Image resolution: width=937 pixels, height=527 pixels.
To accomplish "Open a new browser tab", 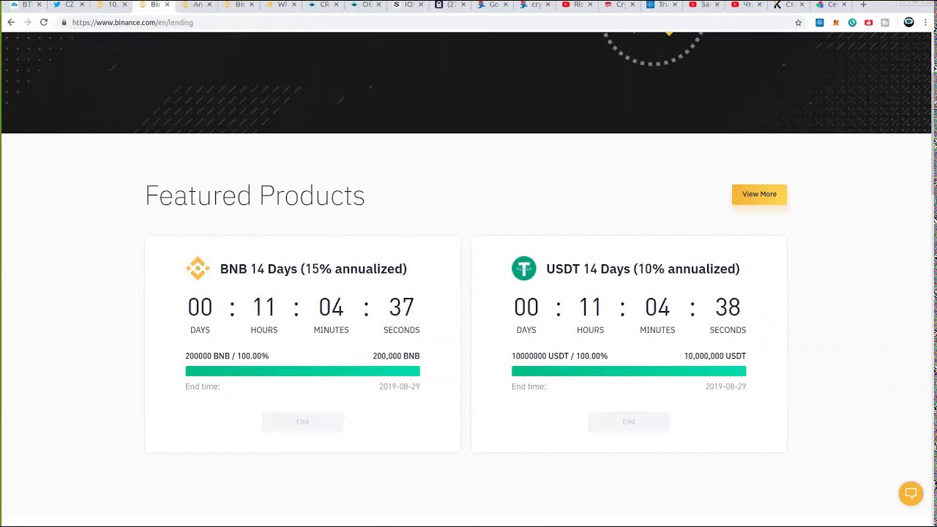I will point(863,4).
